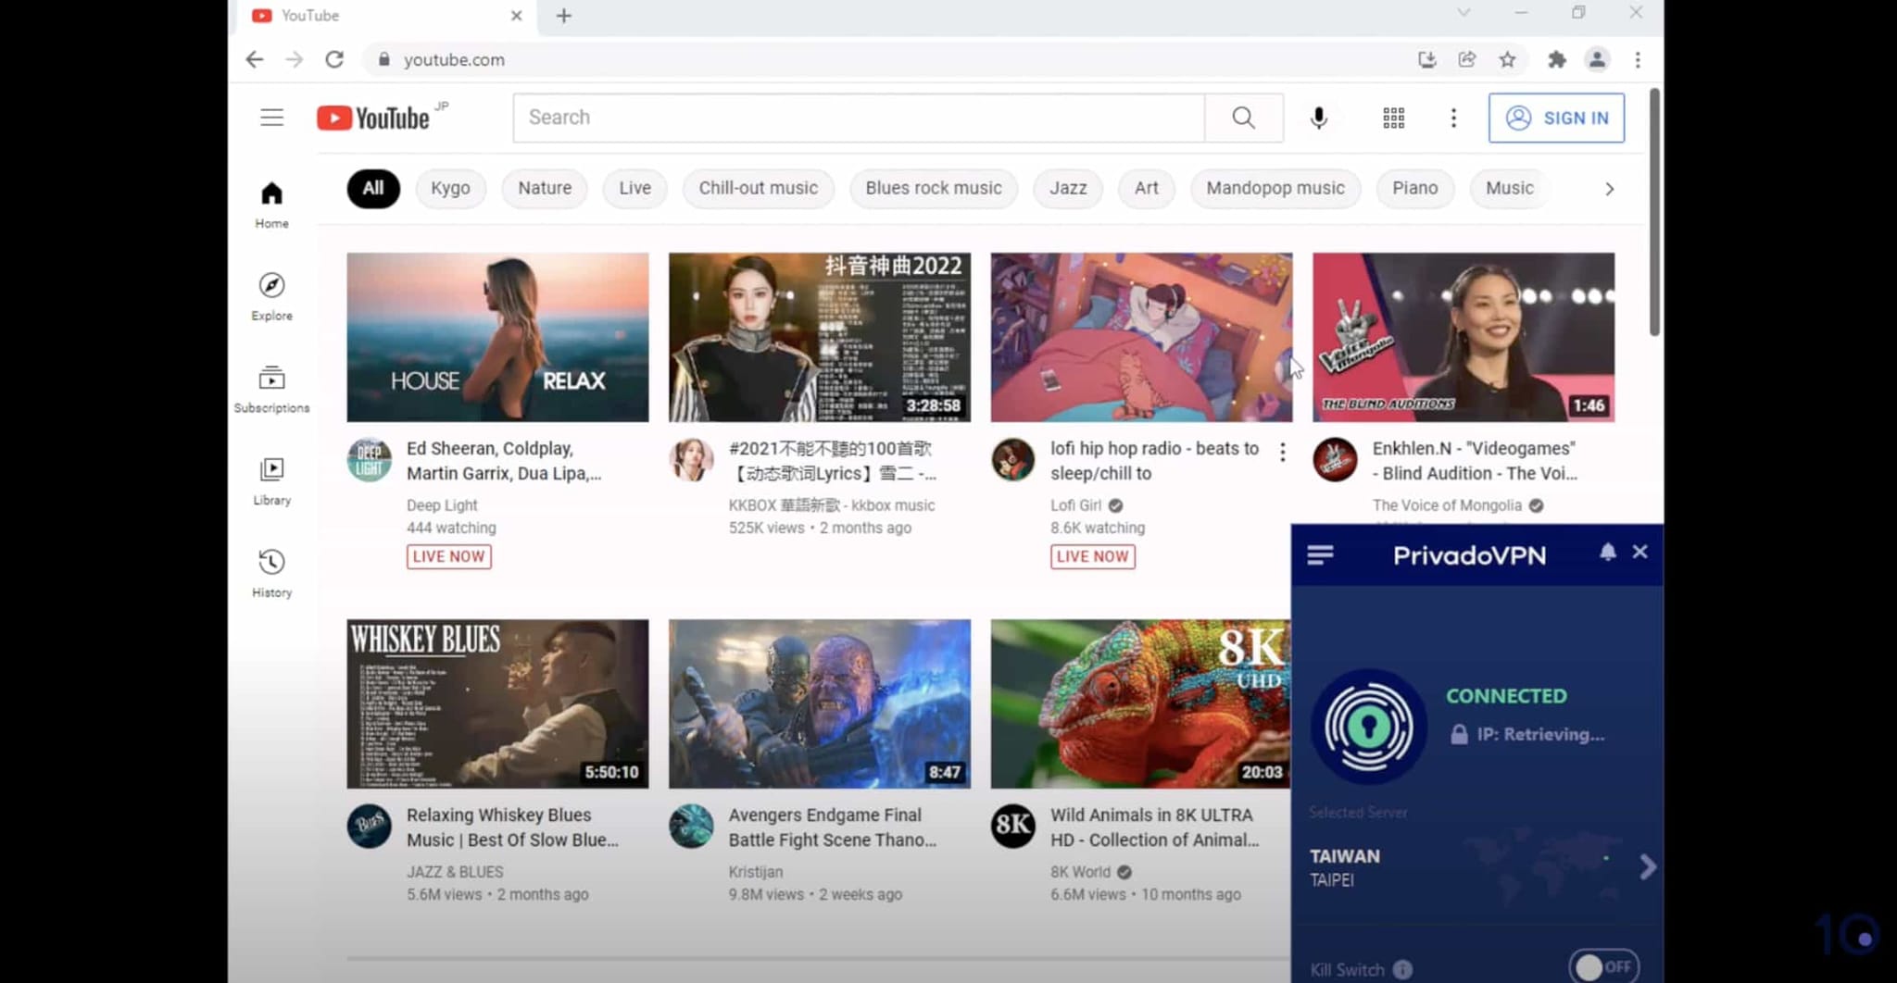Go to Subscriptions in the sidebar
Viewport: 1897px width, 983px height.
point(271,389)
